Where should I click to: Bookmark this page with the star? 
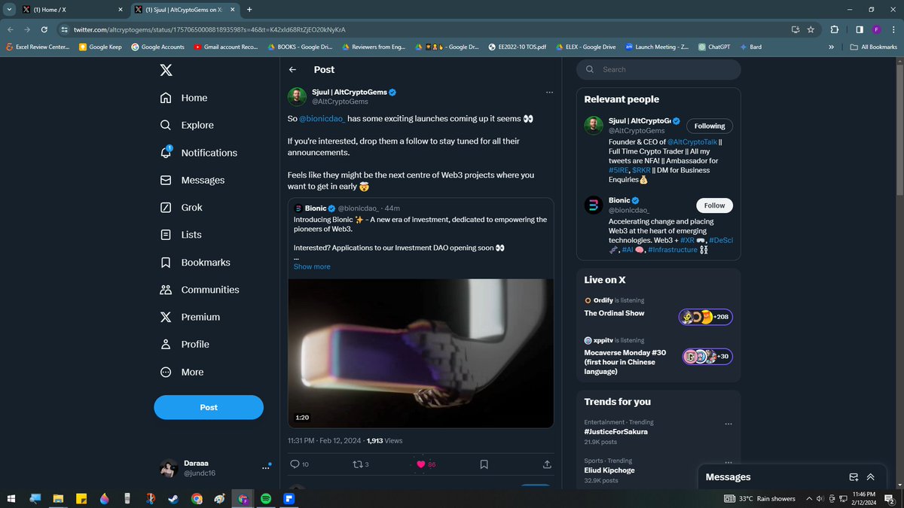point(811,29)
